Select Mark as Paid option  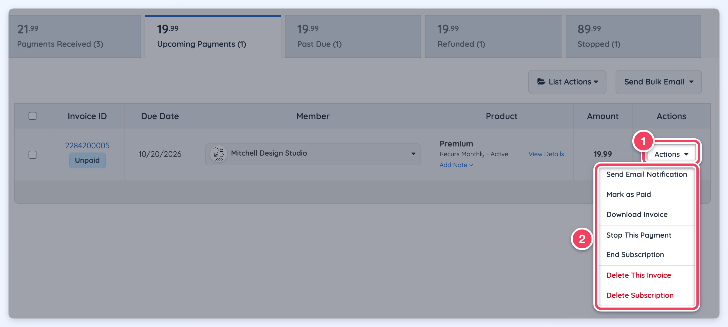[647, 194]
